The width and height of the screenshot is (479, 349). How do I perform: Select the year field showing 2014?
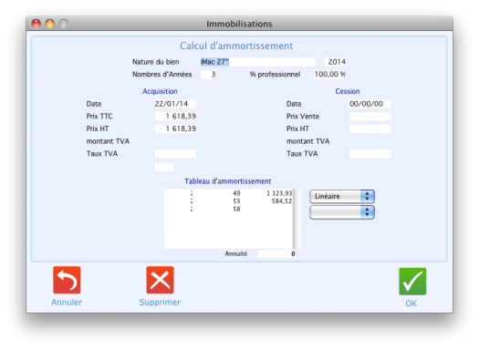click(x=335, y=62)
